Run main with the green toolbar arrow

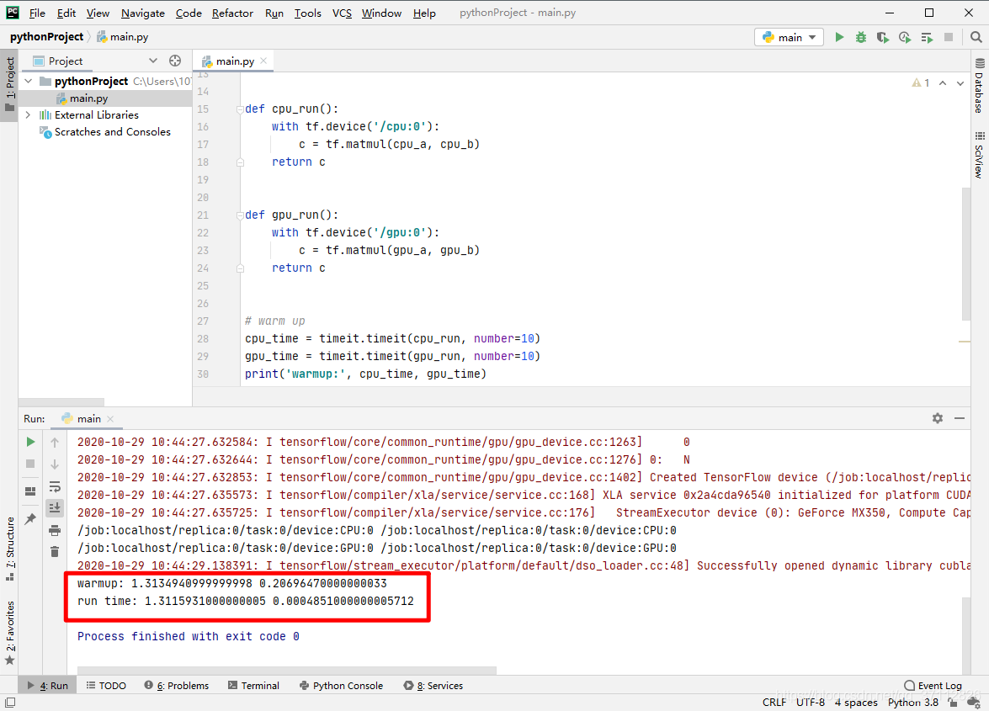839,37
